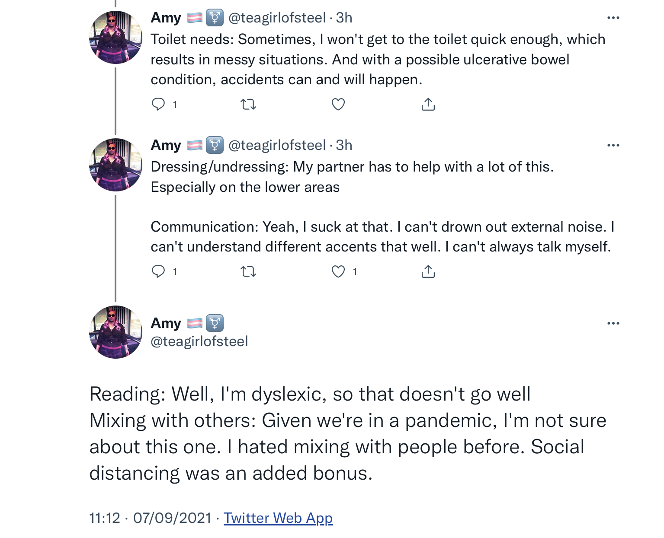Open more options on toilet needs tweet

613,18
